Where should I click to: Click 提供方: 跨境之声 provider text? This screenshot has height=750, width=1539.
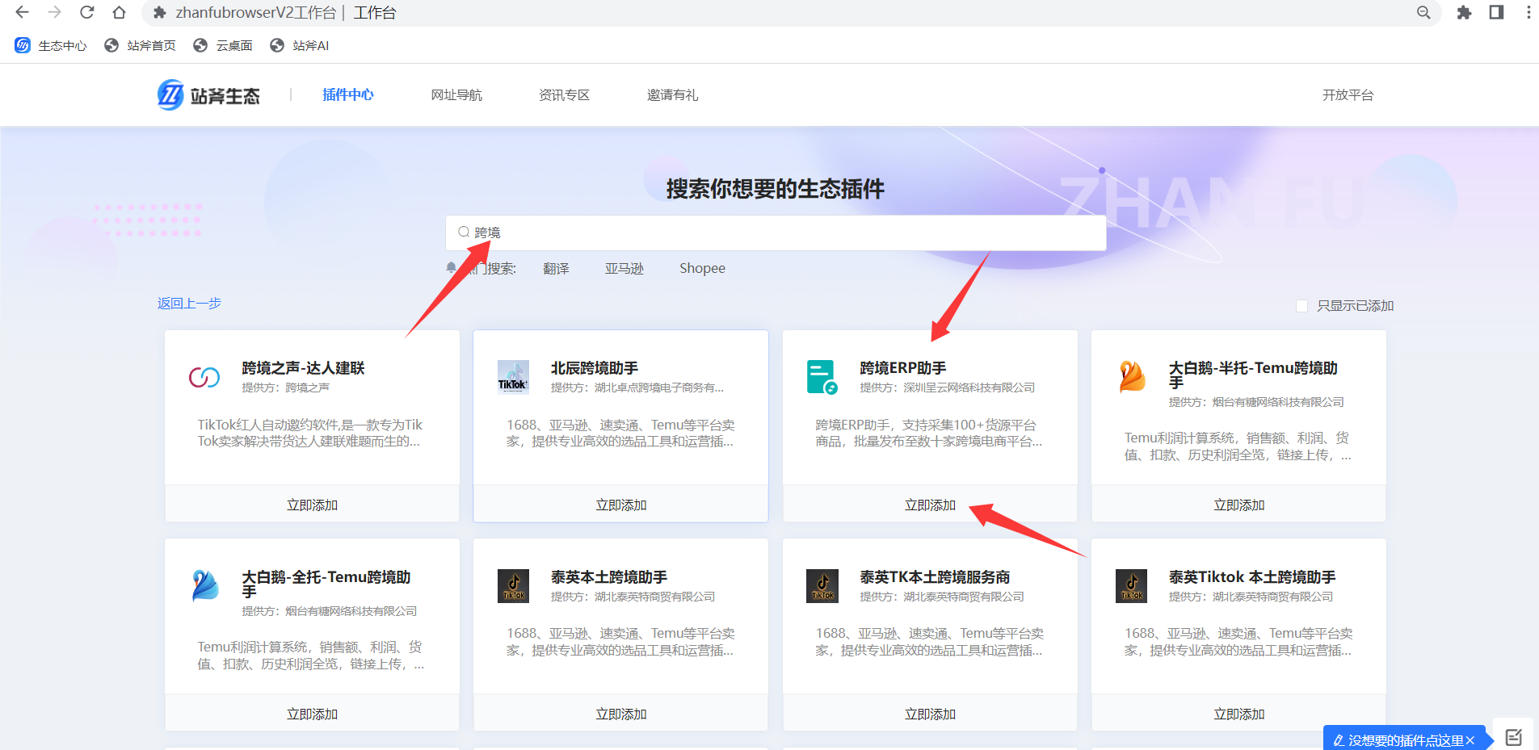point(285,388)
